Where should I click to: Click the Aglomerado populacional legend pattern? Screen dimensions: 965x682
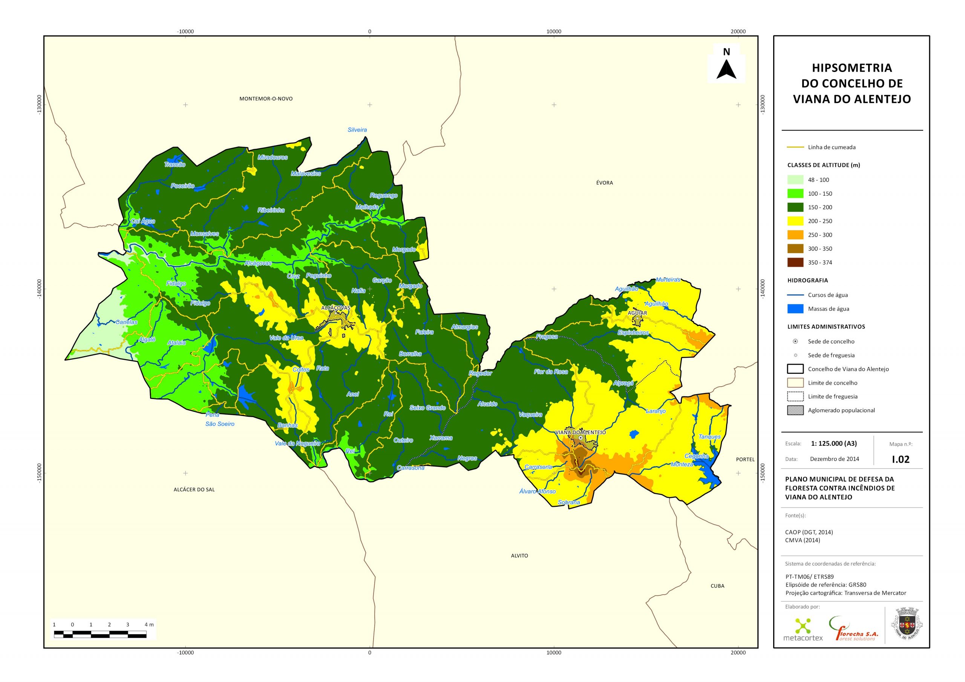[795, 410]
